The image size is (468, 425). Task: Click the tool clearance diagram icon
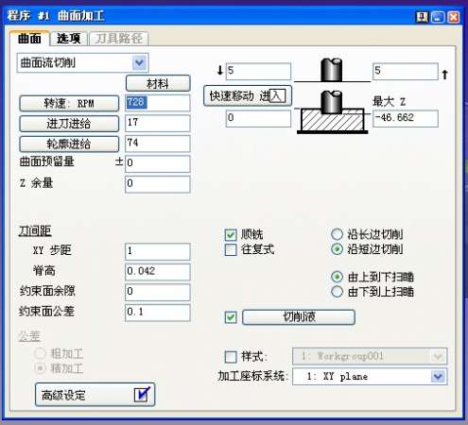point(332,70)
